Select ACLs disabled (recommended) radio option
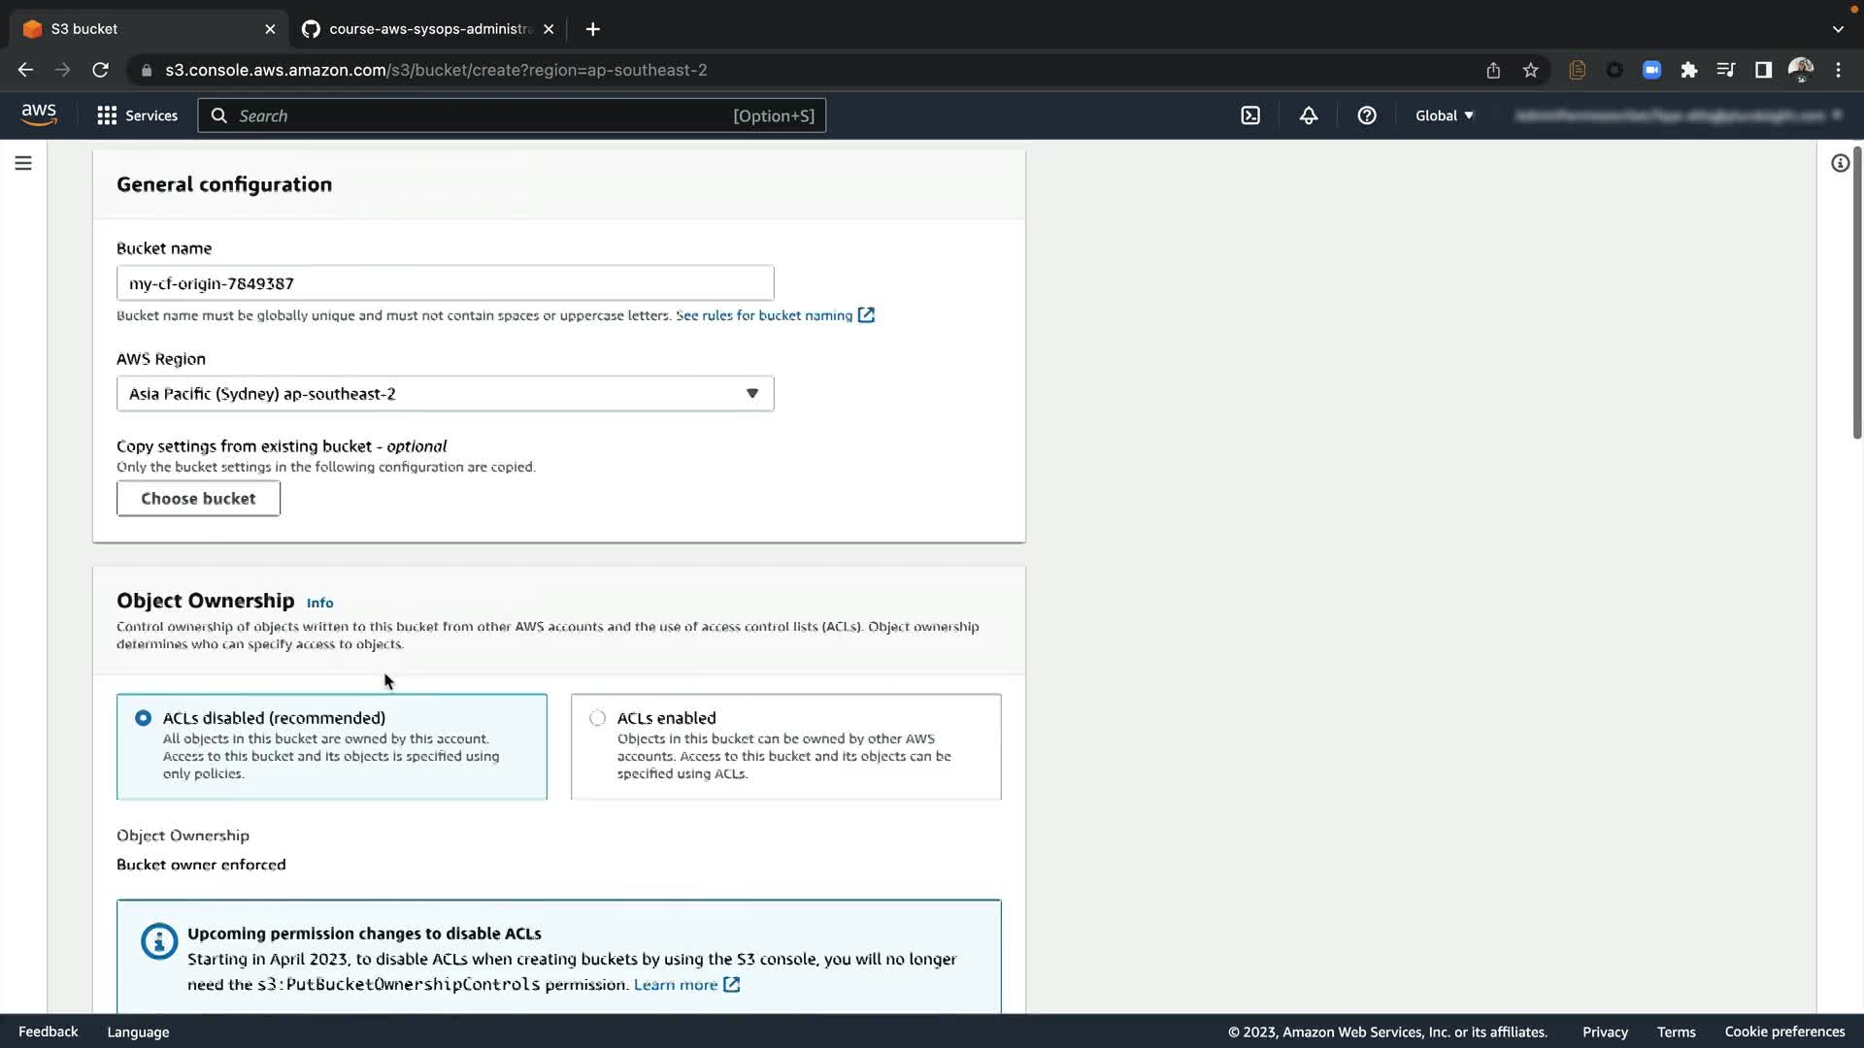The height and width of the screenshot is (1048, 1864). click(x=144, y=718)
